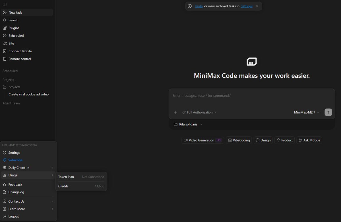Open Settings from the account menu
This screenshot has height=222, width=341.
28,153
